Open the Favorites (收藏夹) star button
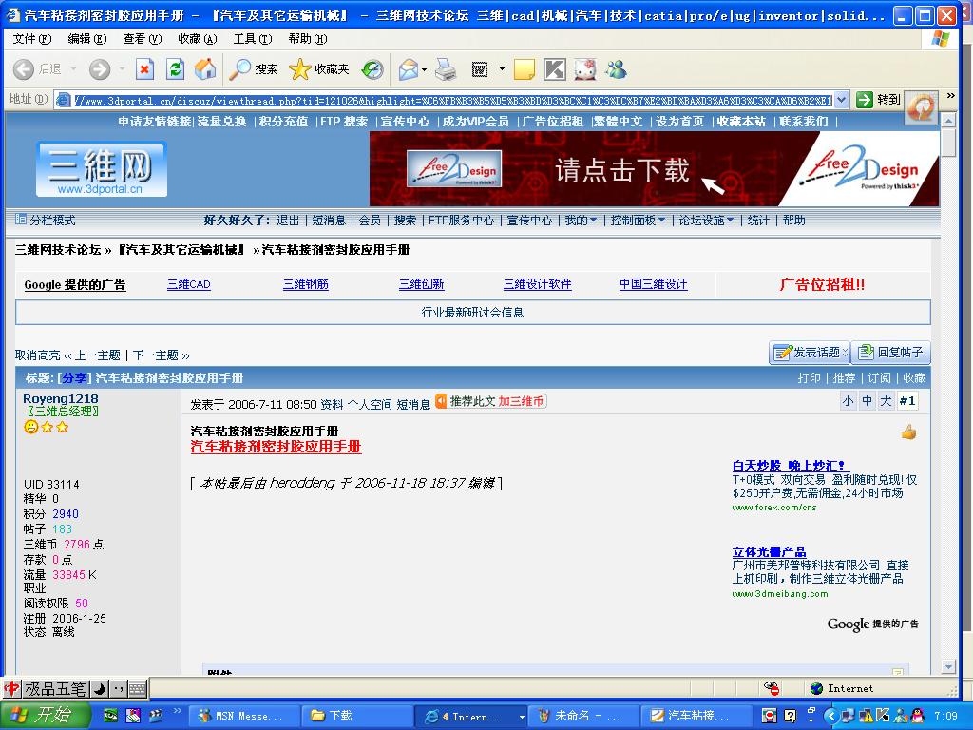The image size is (973, 730). coord(319,68)
